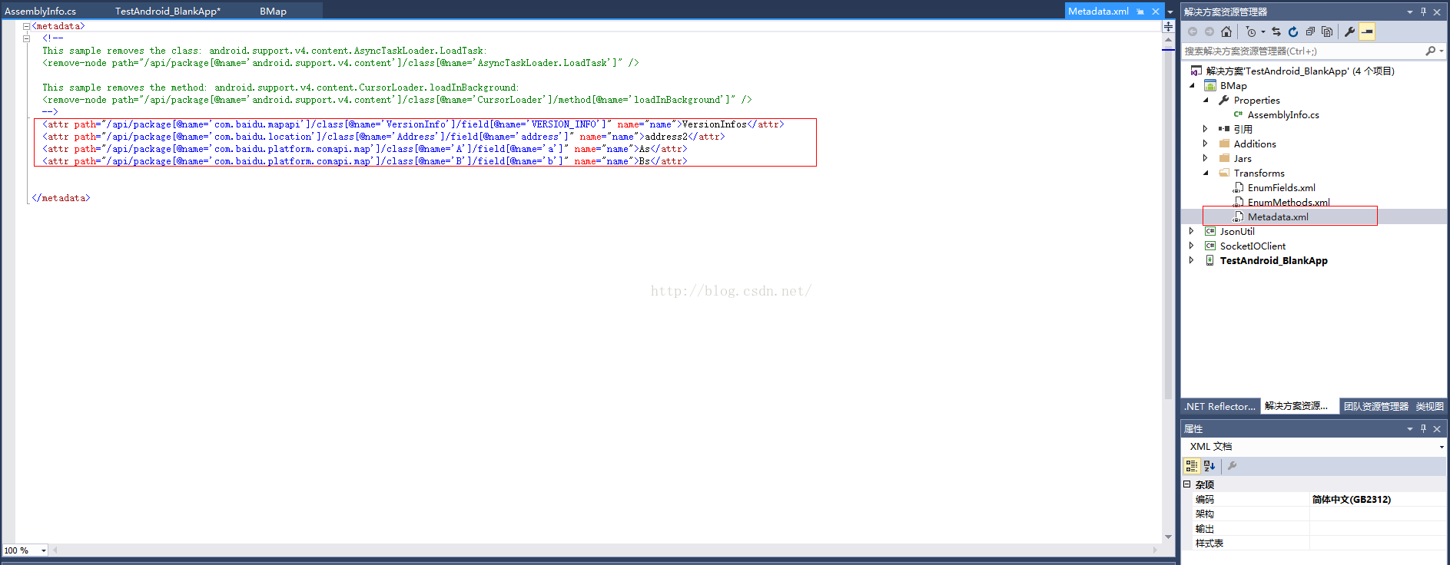Click the 编码 value 简体中文(GB2312)
This screenshot has height=565, width=1450.
tap(1352, 500)
